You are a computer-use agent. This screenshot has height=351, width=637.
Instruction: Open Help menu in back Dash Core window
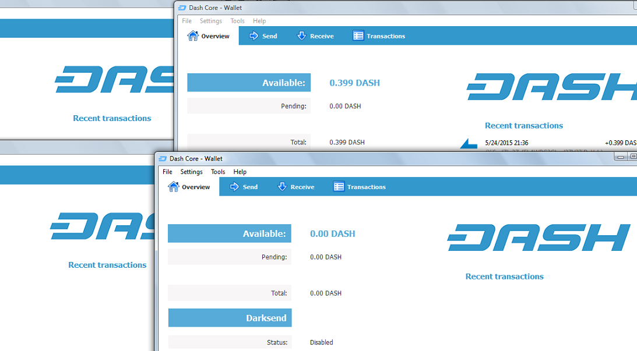[259, 21]
